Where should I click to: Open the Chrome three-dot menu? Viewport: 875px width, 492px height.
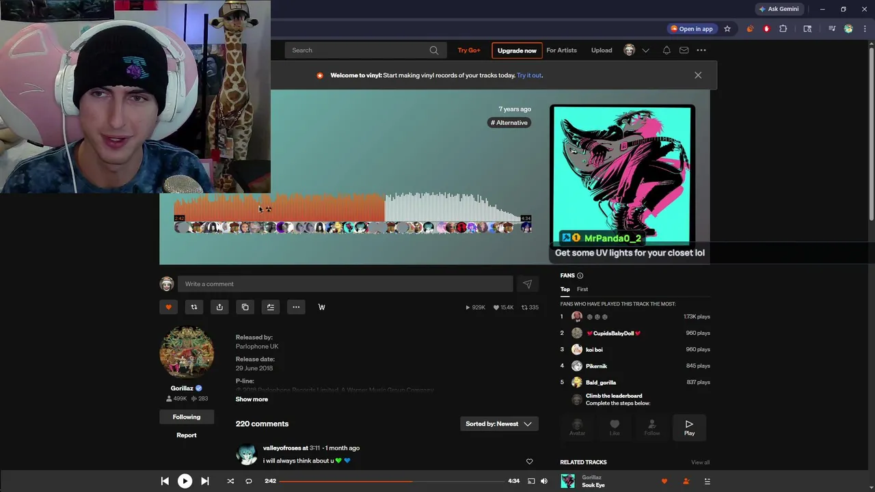click(x=864, y=29)
